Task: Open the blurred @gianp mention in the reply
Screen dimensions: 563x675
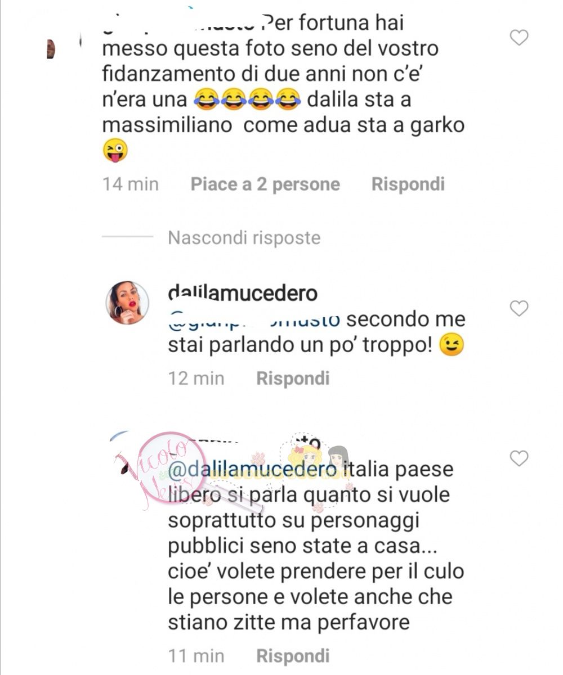Action: 254,319
